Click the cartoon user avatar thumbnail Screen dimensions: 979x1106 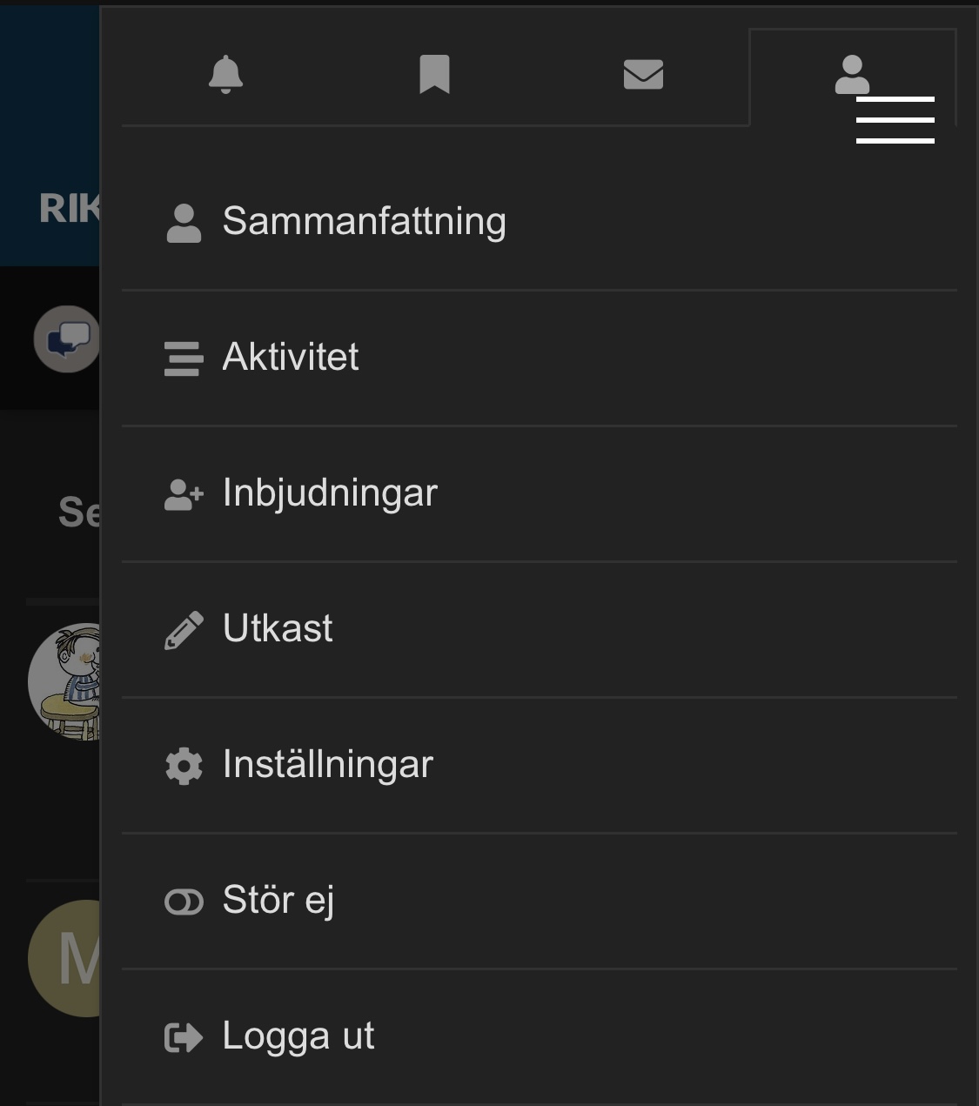[65, 682]
